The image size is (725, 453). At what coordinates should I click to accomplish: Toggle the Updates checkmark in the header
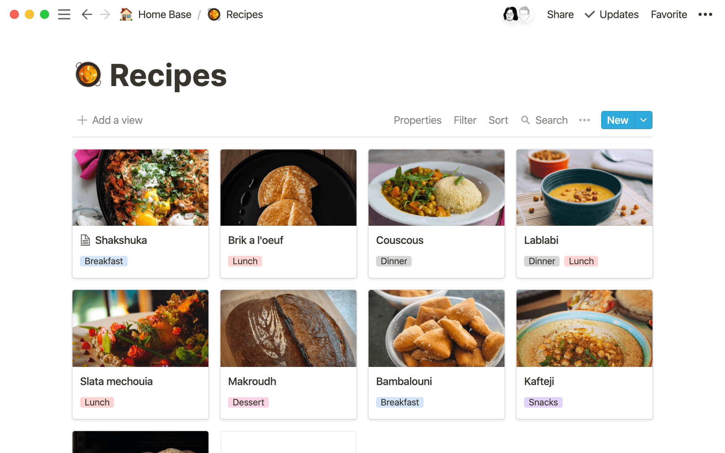coord(589,14)
